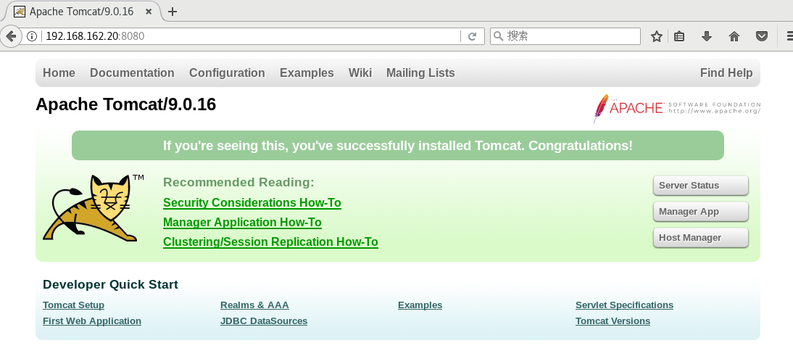Open the downloads arrow icon
Screen dimensions: 793x351
pyautogui.click(x=707, y=36)
